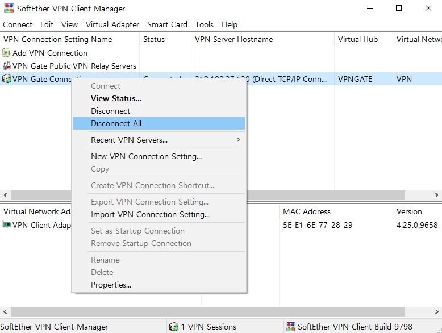Click the Virtual Network Adapter column header
Screen dimensions: 442x333
tap(36, 211)
